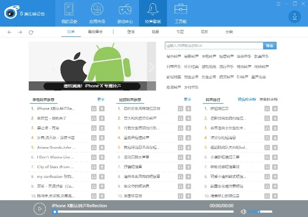Download 小清新短信提示音 from ranking list

click(x=275, y=157)
